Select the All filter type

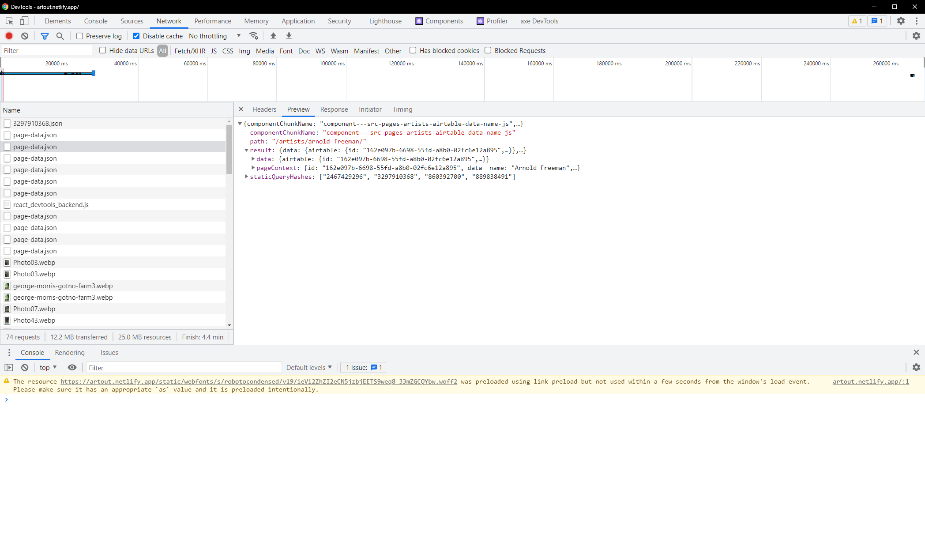162,51
